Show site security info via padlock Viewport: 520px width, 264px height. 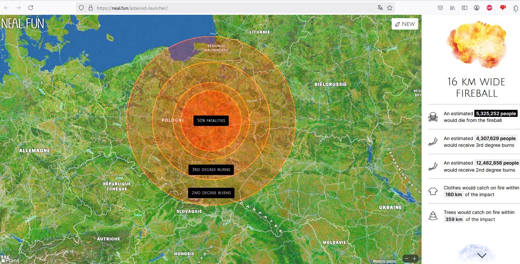[91, 8]
